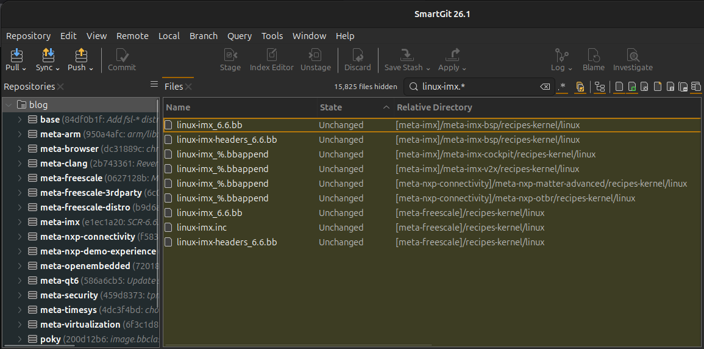Viewport: 704px width, 349px height.
Task: Click the Commit toolbar button
Action: click(x=122, y=60)
